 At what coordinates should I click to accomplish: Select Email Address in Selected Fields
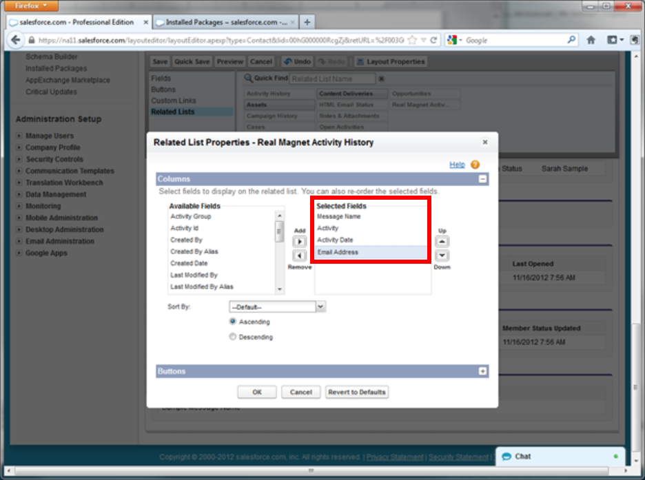[x=371, y=252]
